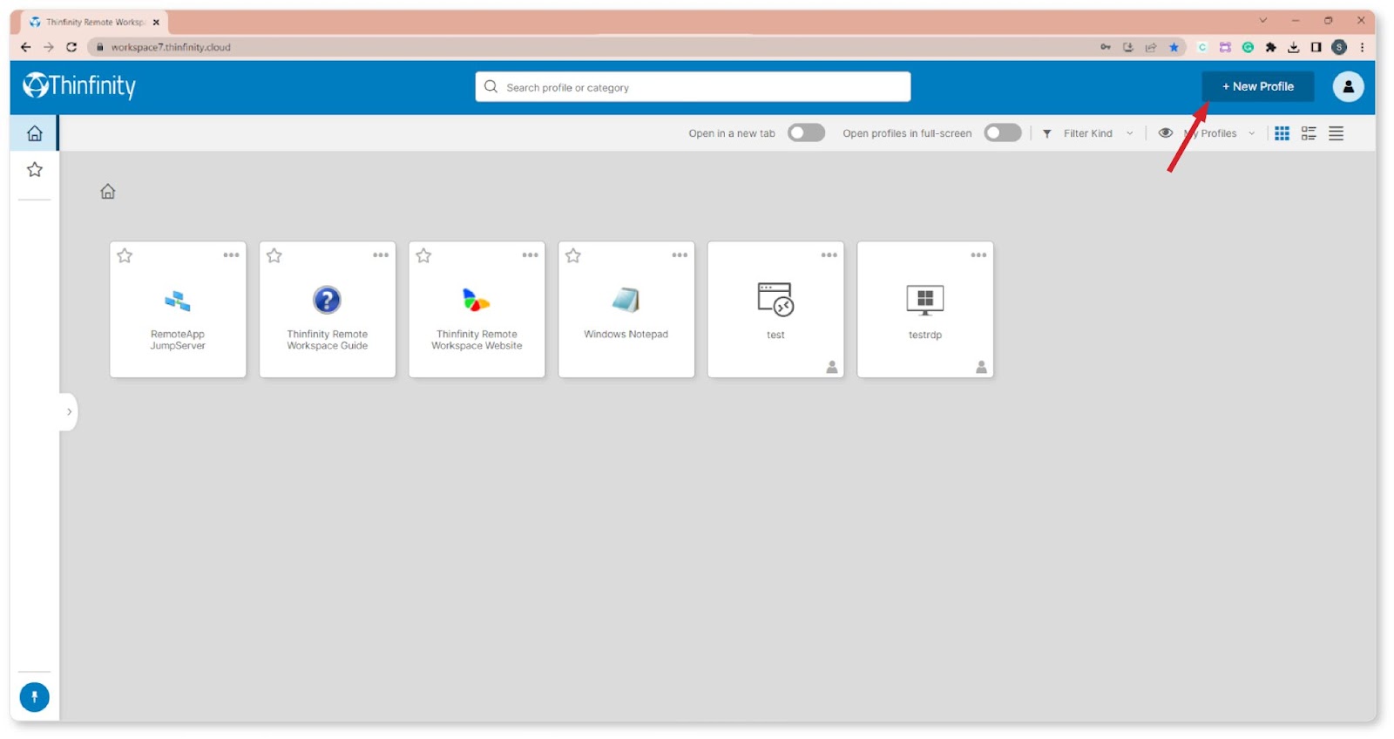Click the Thinfinity logo
This screenshot has height=739, width=1394.
79,85
